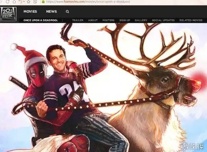The image size is (207, 152).
Task: Open the reading mode page icon
Action: tap(35, 1)
